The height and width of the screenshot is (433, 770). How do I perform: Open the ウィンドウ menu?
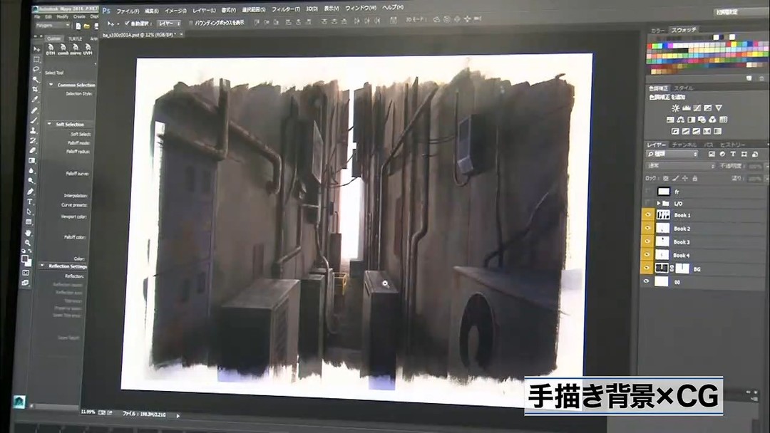tap(361, 8)
